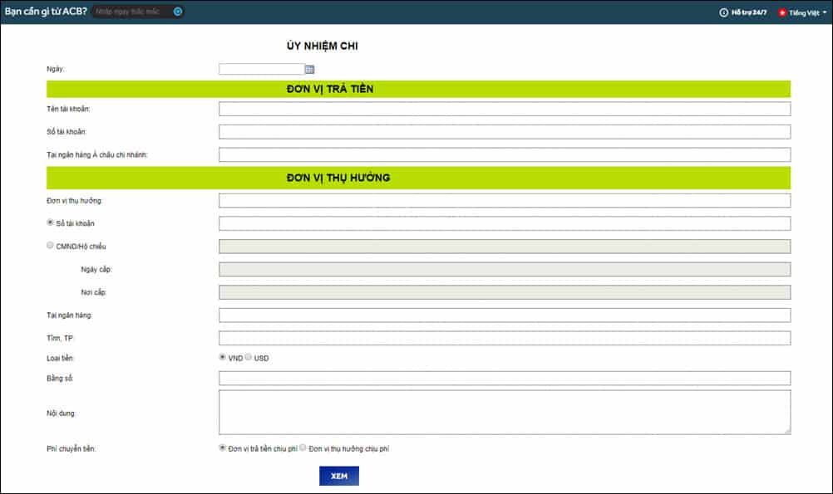Choose USD as the currency type
The width and height of the screenshot is (833, 494).
coord(249,357)
